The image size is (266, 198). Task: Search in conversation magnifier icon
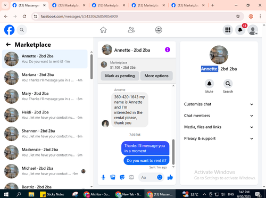(228, 84)
